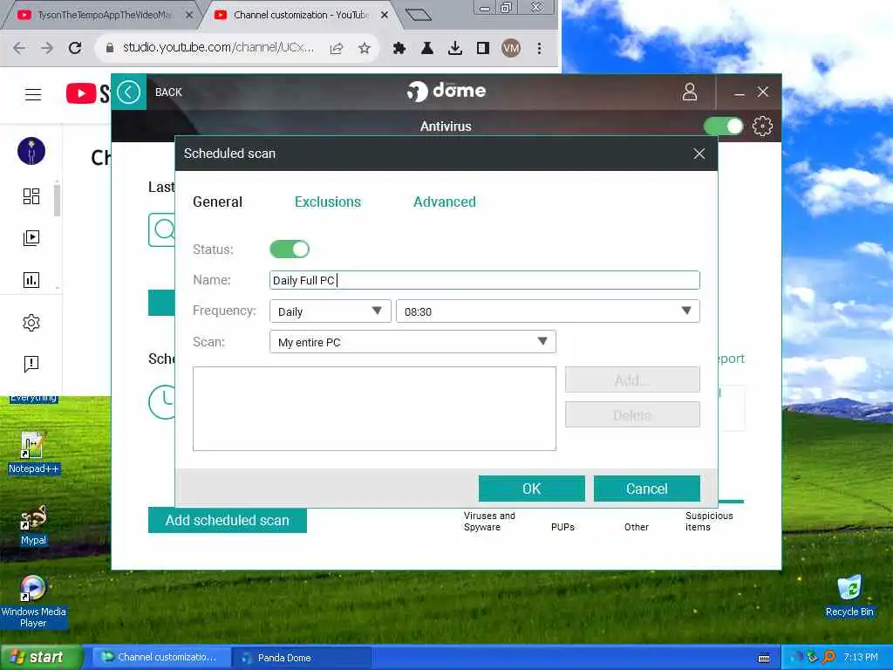893x670 pixels.
Task: Cancel the scheduled scan dialog
Action: pyautogui.click(x=646, y=489)
